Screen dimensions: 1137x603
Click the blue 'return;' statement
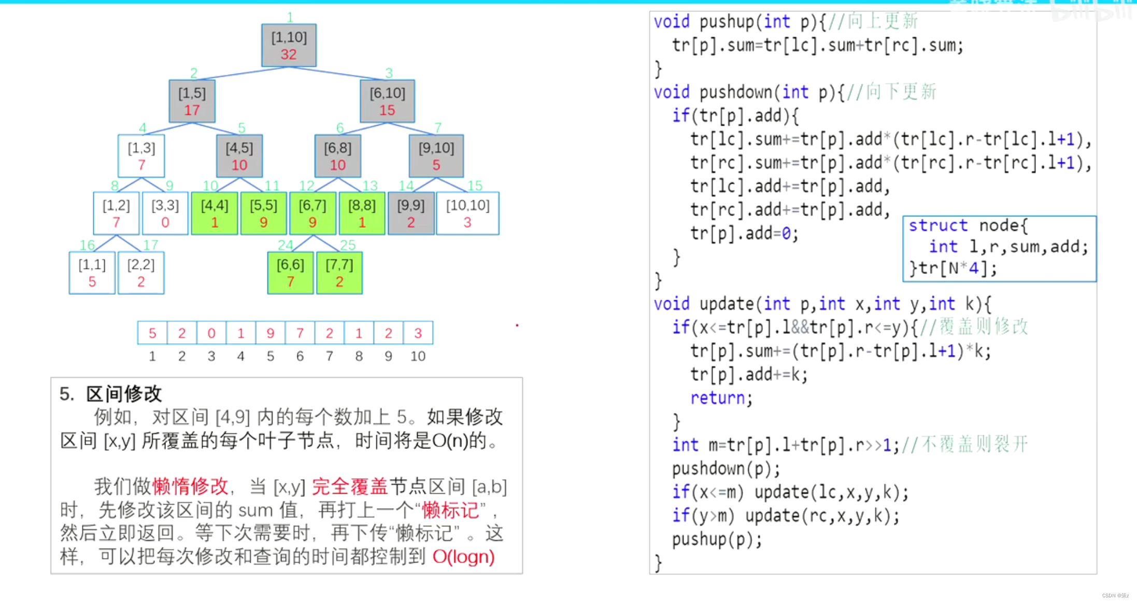coord(721,398)
